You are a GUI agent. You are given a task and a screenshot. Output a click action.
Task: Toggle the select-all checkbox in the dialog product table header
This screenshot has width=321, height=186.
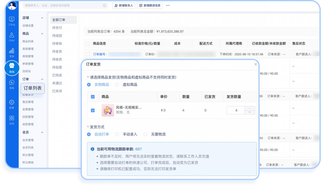tap(93, 97)
